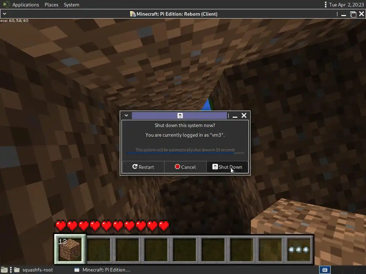This screenshot has width=366, height=274.
Task: Open inventory via three-dots hotbar slot
Action: [298, 249]
